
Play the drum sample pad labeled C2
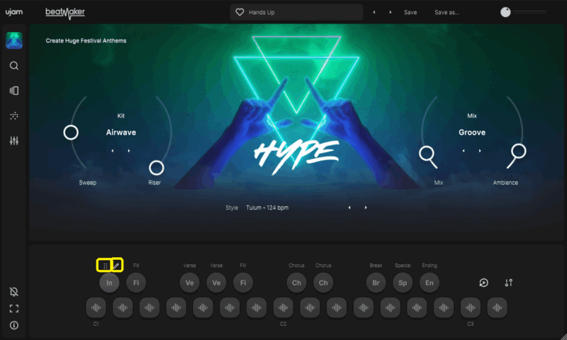click(283, 307)
